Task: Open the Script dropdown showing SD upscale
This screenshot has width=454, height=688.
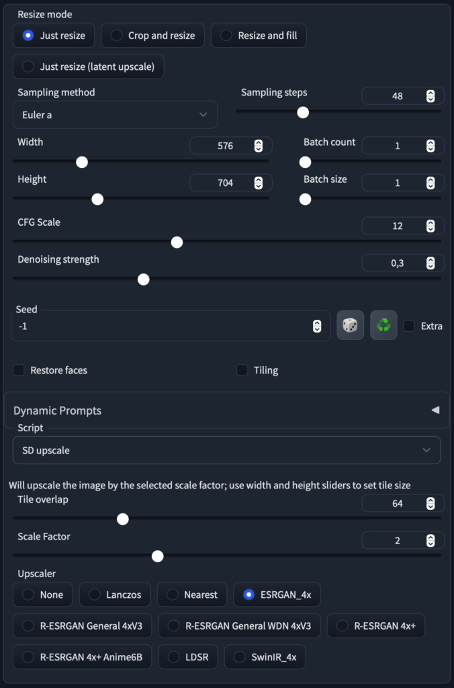Action: click(227, 450)
